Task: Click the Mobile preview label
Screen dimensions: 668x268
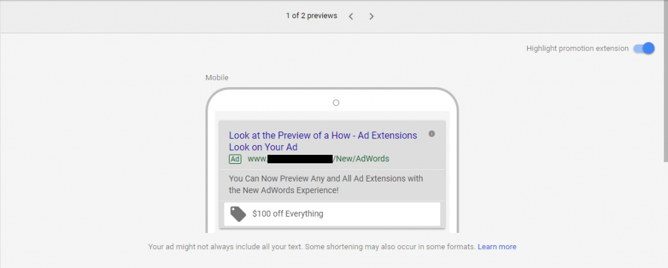Action: [217, 77]
